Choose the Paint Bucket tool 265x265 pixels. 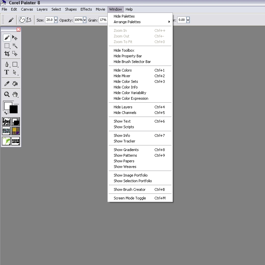tap(15, 83)
